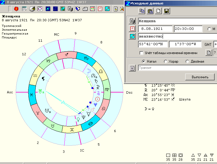
Task: Open the table grid toolbar icon
Action: pyautogui.click(x=24, y=9)
